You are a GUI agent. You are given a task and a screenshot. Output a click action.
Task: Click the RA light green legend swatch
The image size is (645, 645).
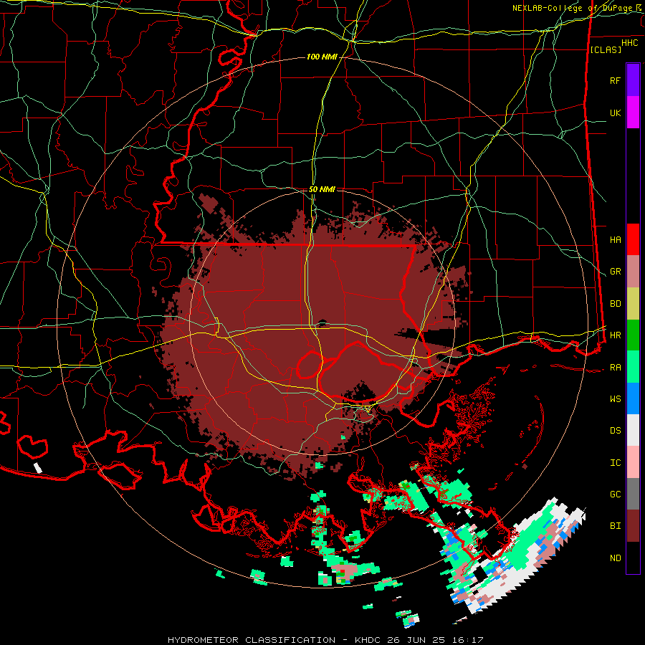click(x=633, y=367)
